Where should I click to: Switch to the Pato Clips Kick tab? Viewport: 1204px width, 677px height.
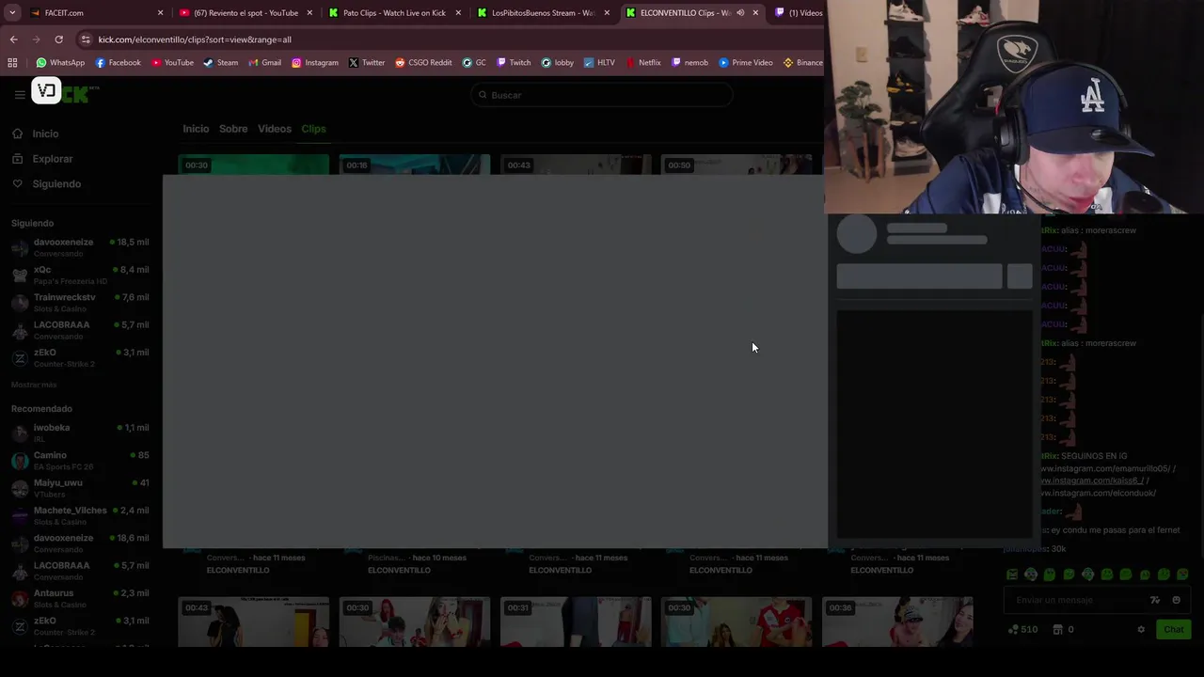pos(394,12)
